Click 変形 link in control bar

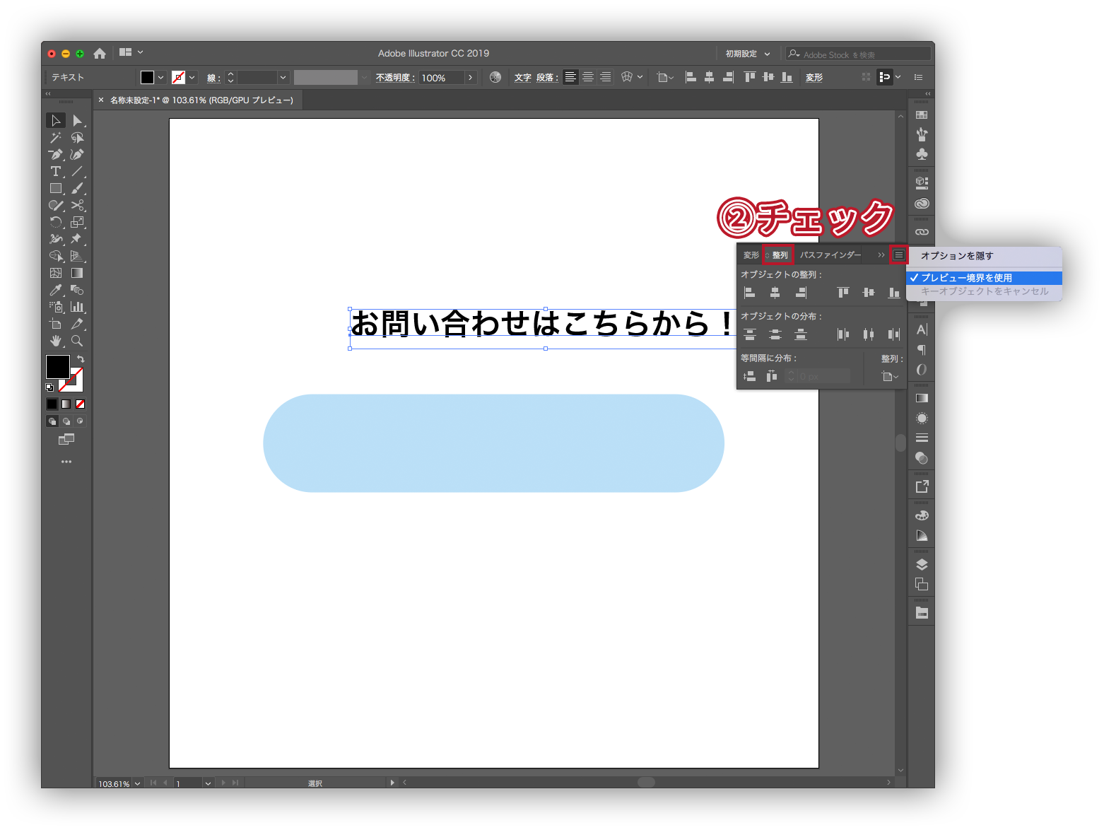point(814,78)
